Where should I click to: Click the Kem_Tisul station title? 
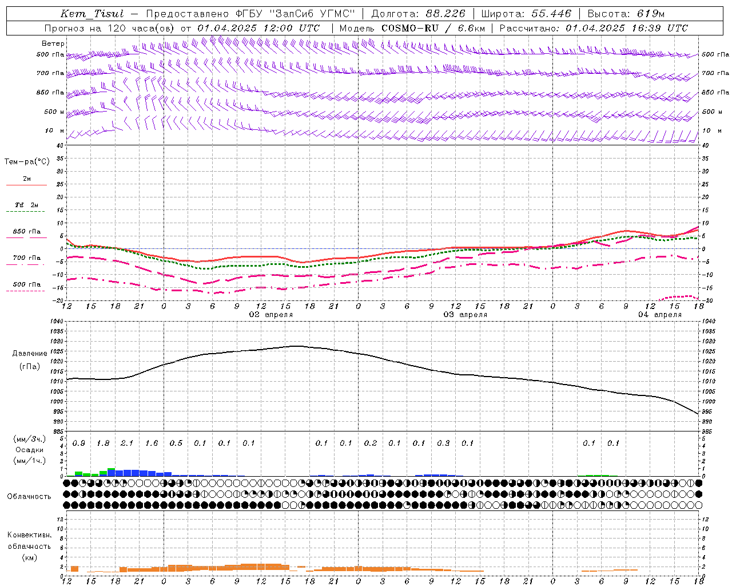92,14
